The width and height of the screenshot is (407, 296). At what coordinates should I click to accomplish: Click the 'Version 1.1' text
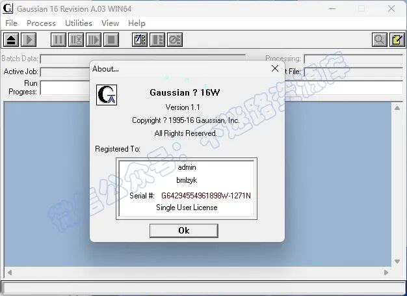183,107
